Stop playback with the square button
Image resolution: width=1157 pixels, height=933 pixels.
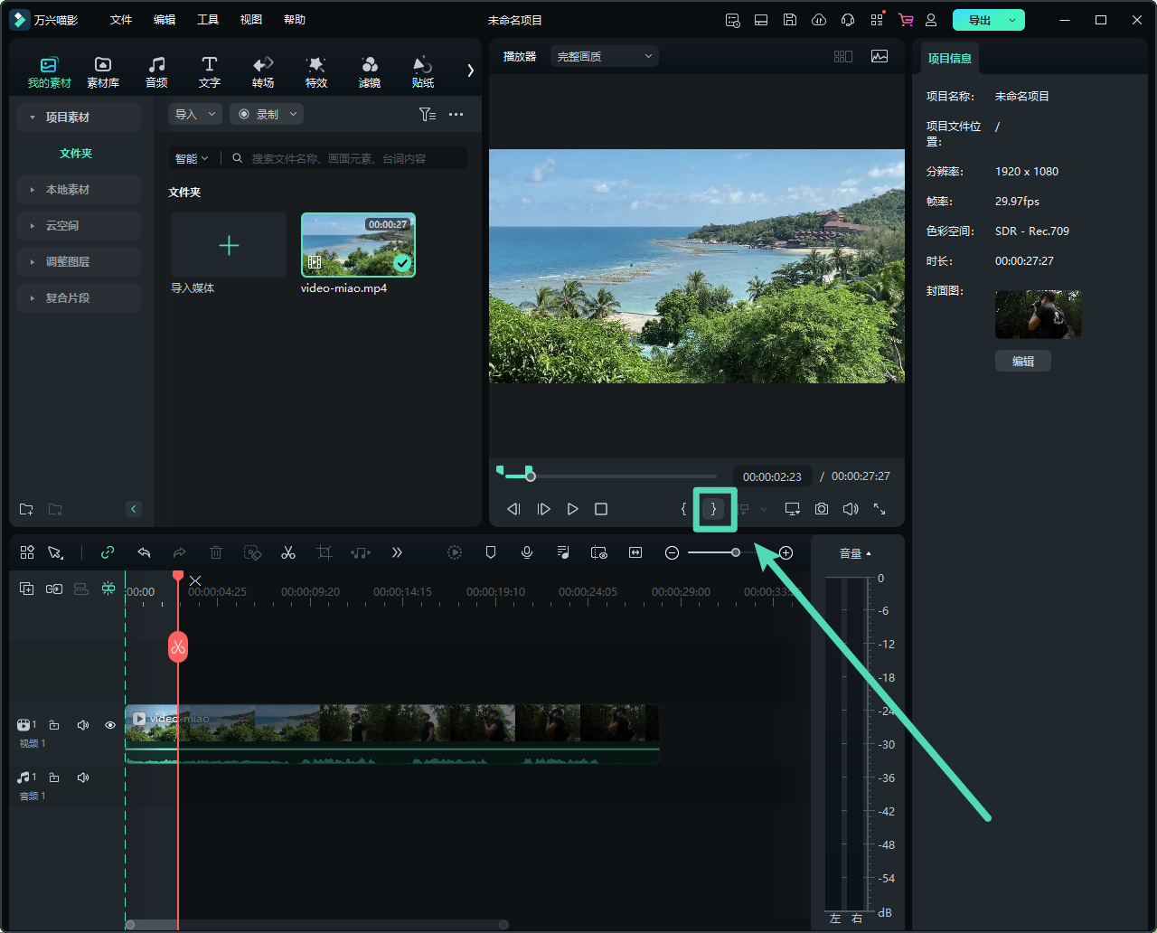coord(601,509)
